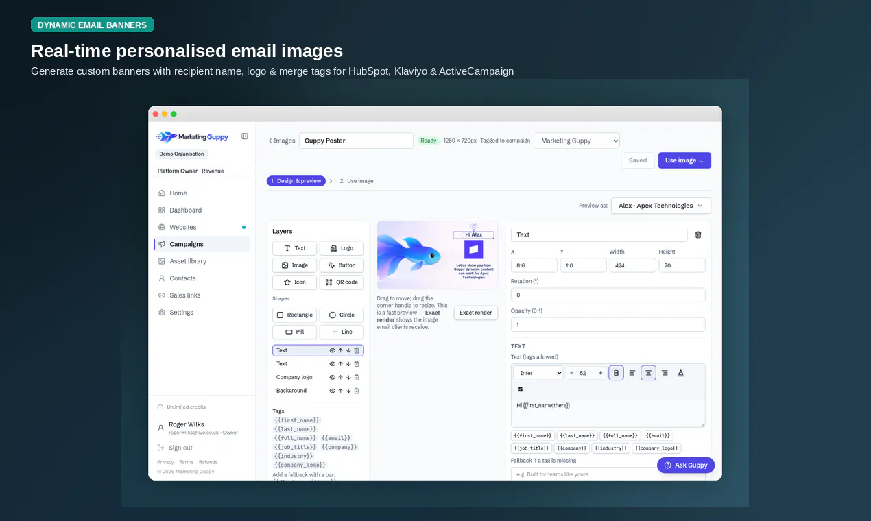Image resolution: width=871 pixels, height=521 pixels.
Task: Add a Circle shape
Action: tap(342, 315)
